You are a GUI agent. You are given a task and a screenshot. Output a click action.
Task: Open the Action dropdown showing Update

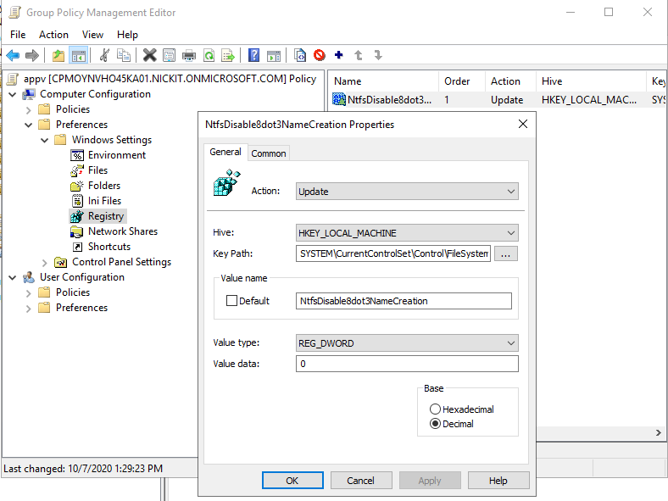pyautogui.click(x=407, y=192)
